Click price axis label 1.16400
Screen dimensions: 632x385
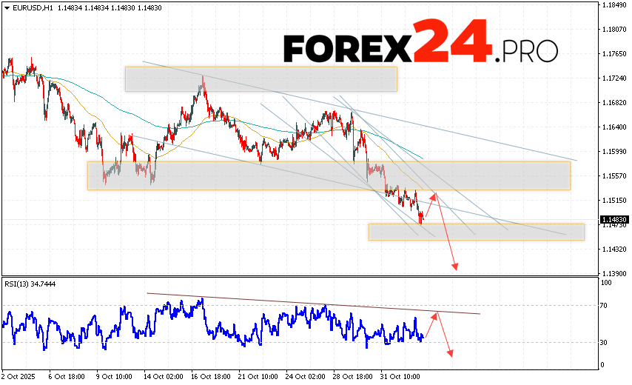614,127
